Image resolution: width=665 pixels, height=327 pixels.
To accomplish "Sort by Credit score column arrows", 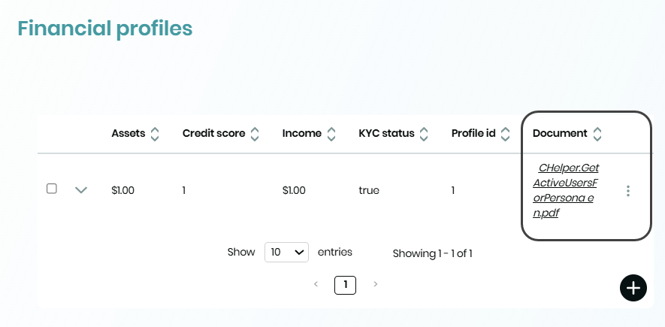I will [x=255, y=134].
